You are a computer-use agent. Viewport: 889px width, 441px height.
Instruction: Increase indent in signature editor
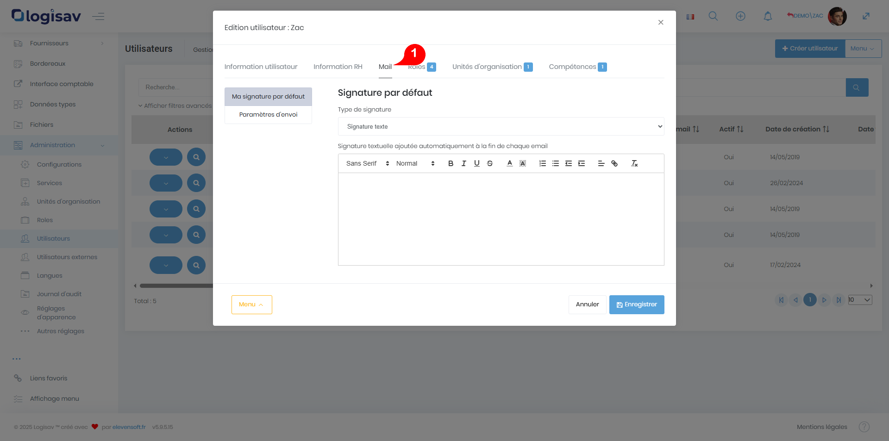coord(581,163)
